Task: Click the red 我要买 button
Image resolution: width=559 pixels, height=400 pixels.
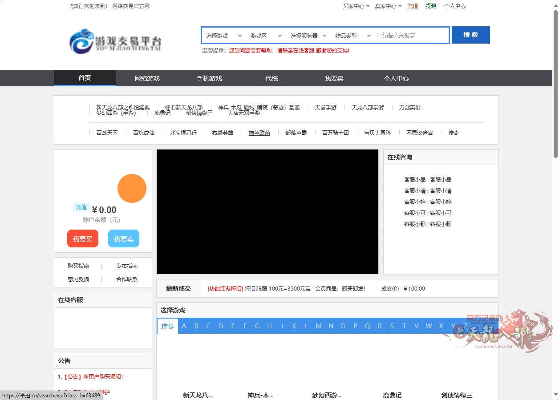Action: click(82, 239)
